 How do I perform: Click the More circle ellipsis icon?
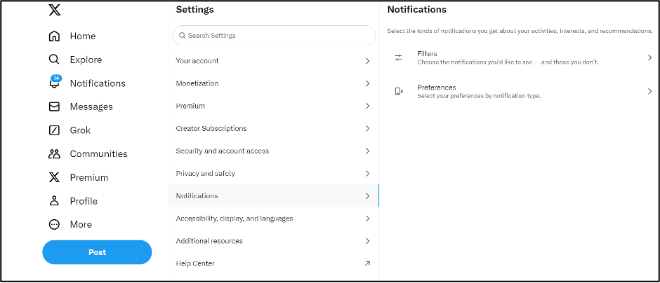pyautogui.click(x=54, y=225)
